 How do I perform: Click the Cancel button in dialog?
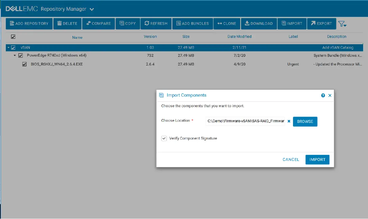(x=291, y=160)
